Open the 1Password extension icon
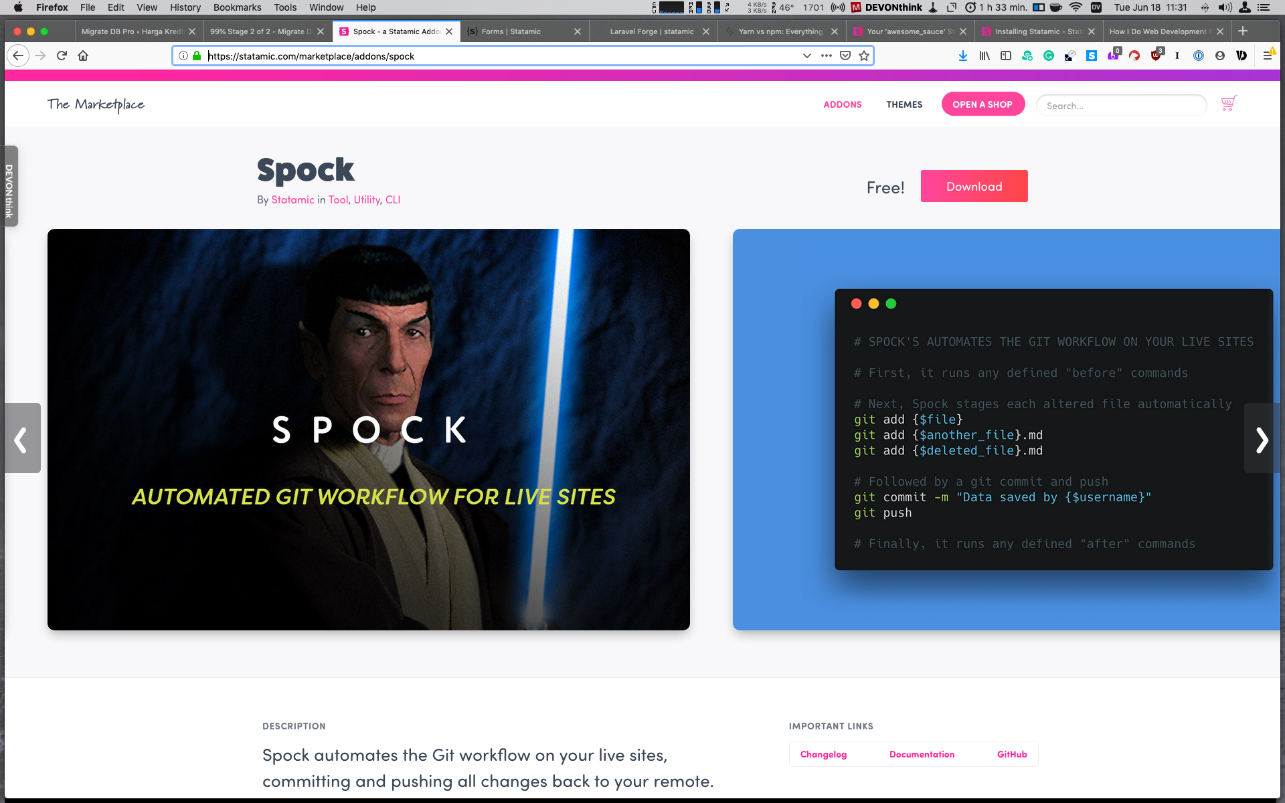The width and height of the screenshot is (1285, 803). (1199, 56)
